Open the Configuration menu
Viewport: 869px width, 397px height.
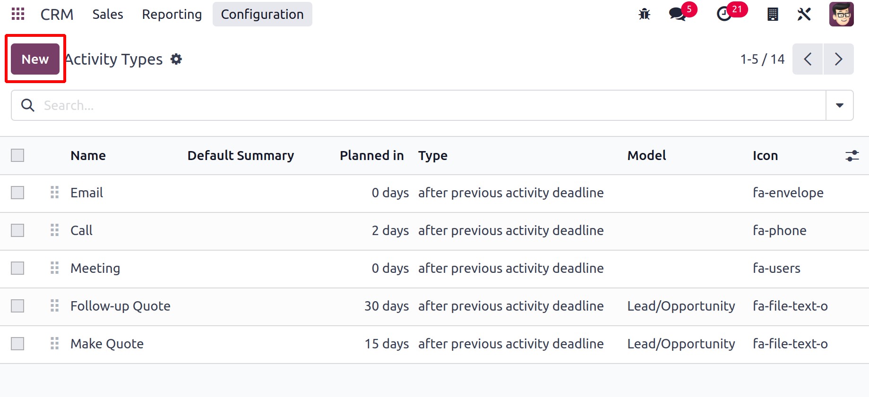click(x=262, y=14)
